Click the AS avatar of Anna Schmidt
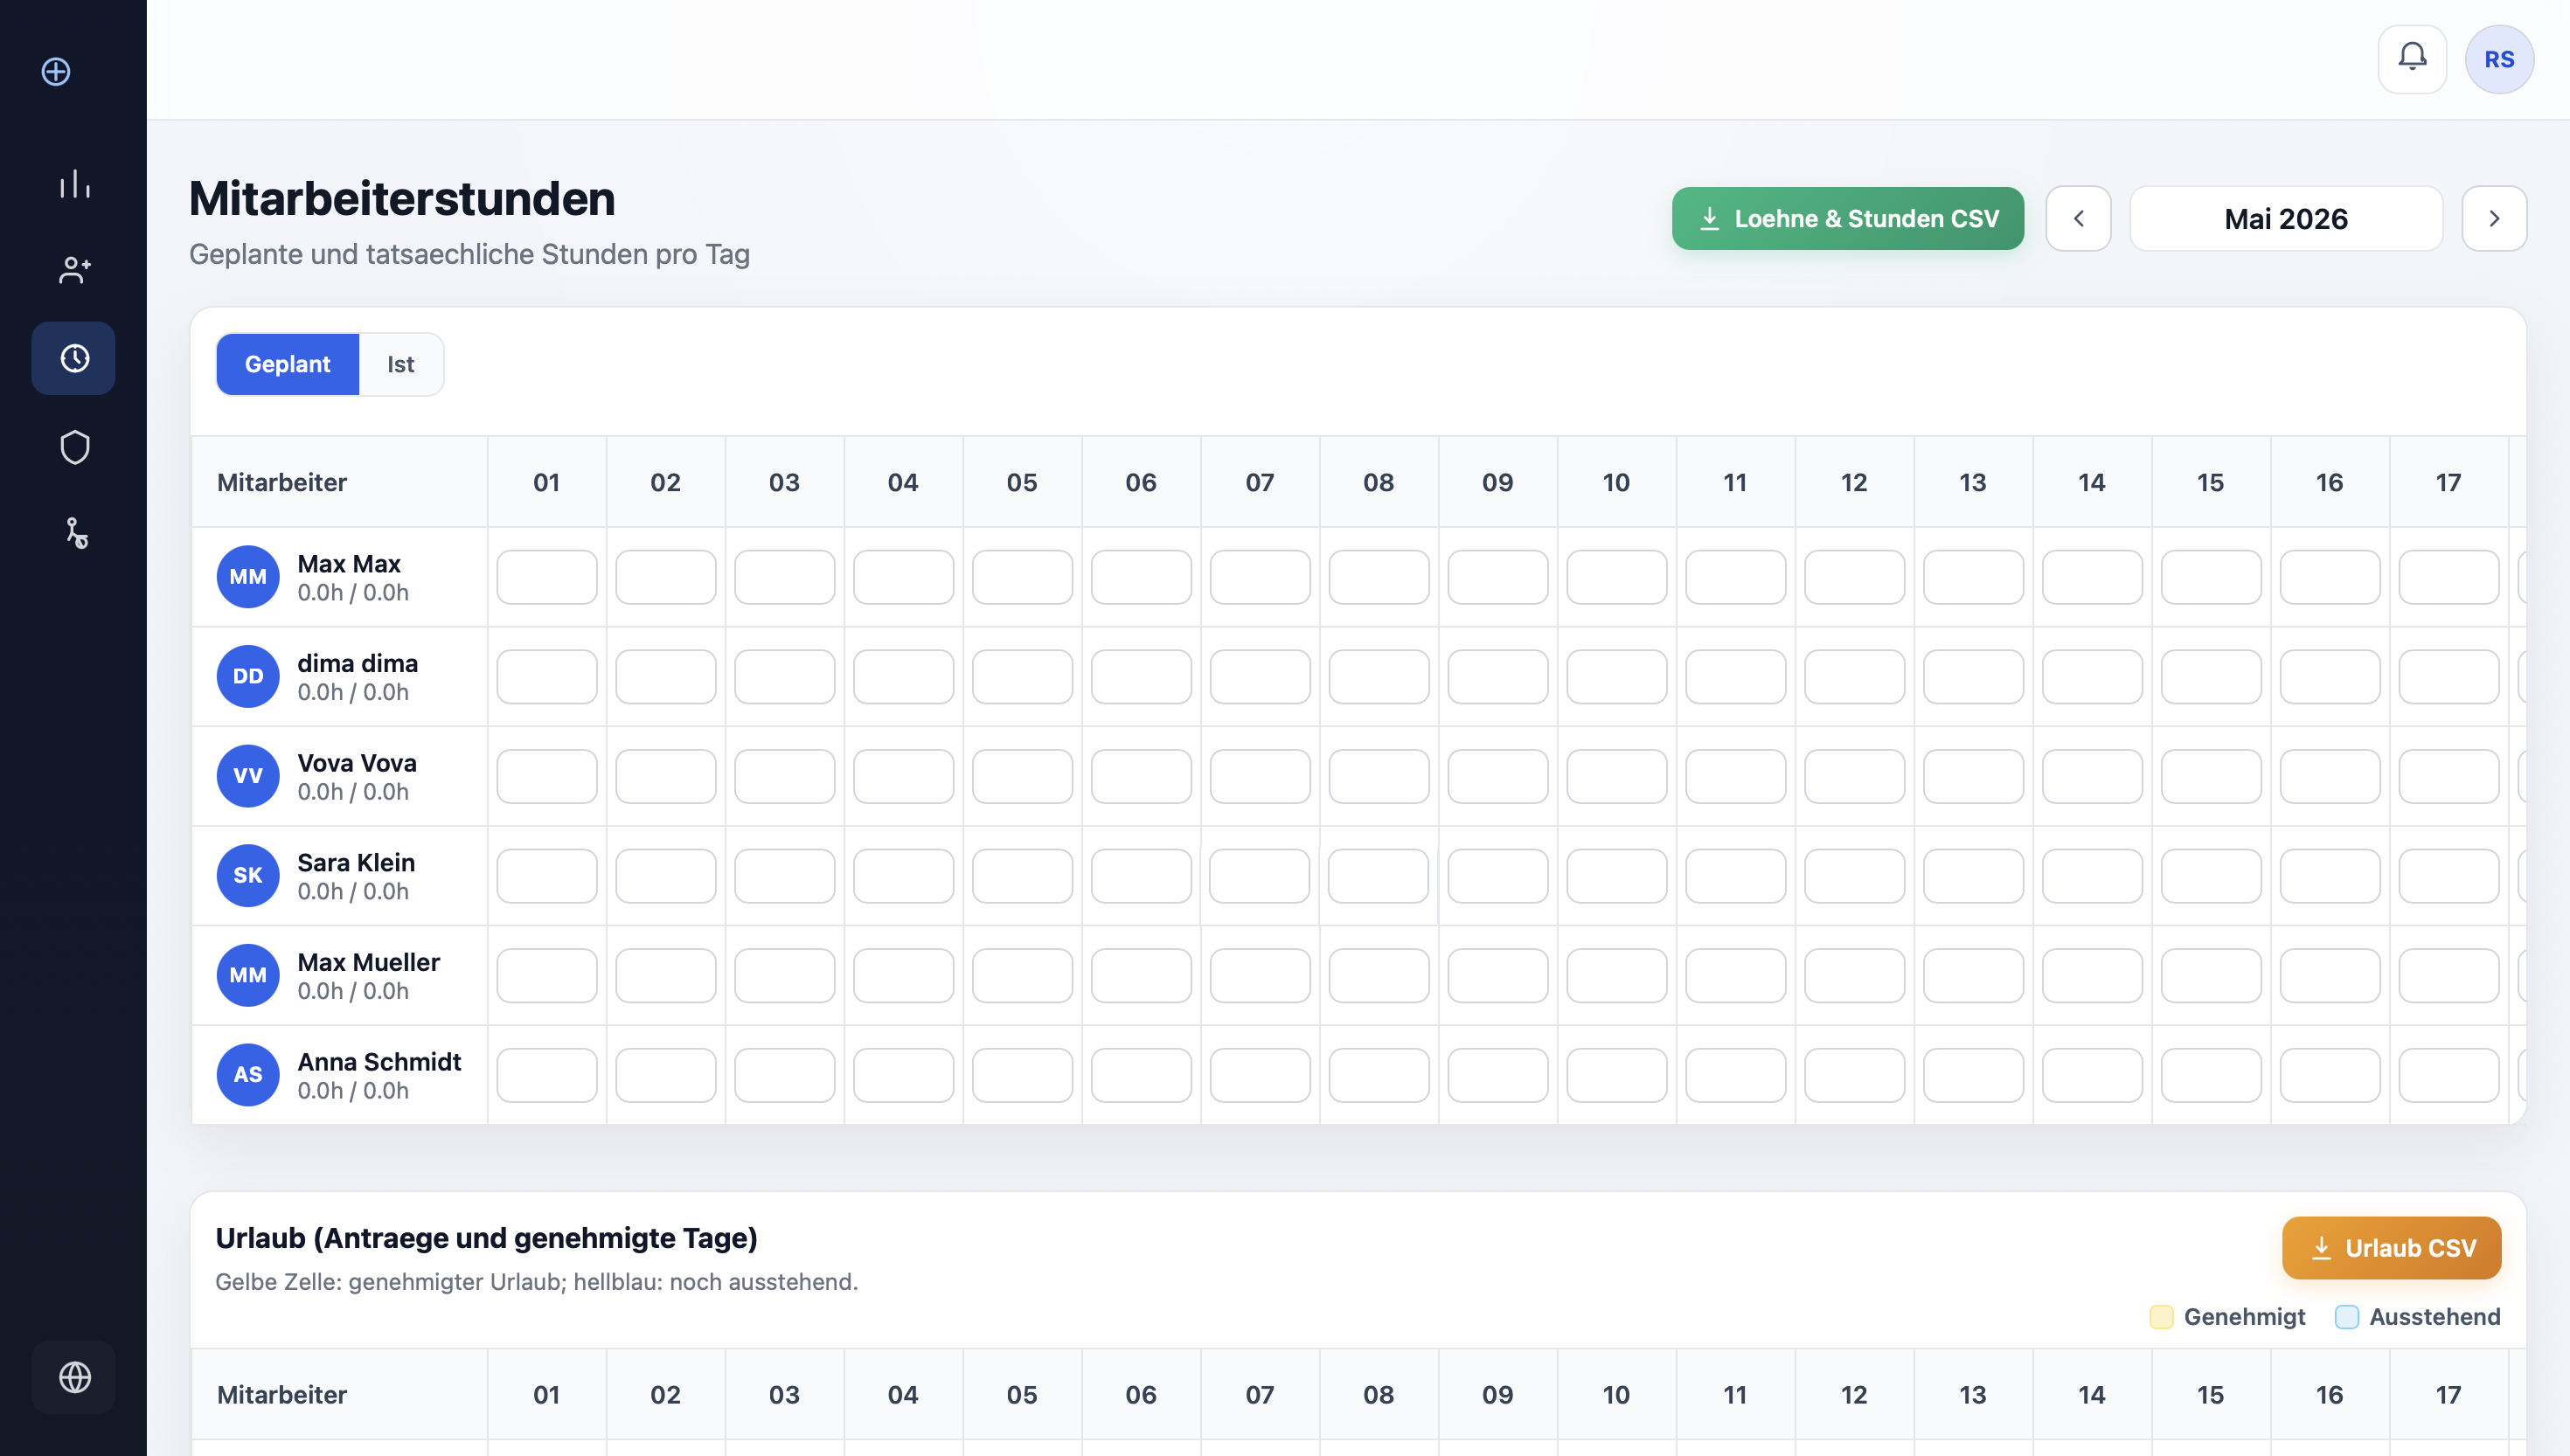2570x1456 pixels. (x=248, y=1075)
